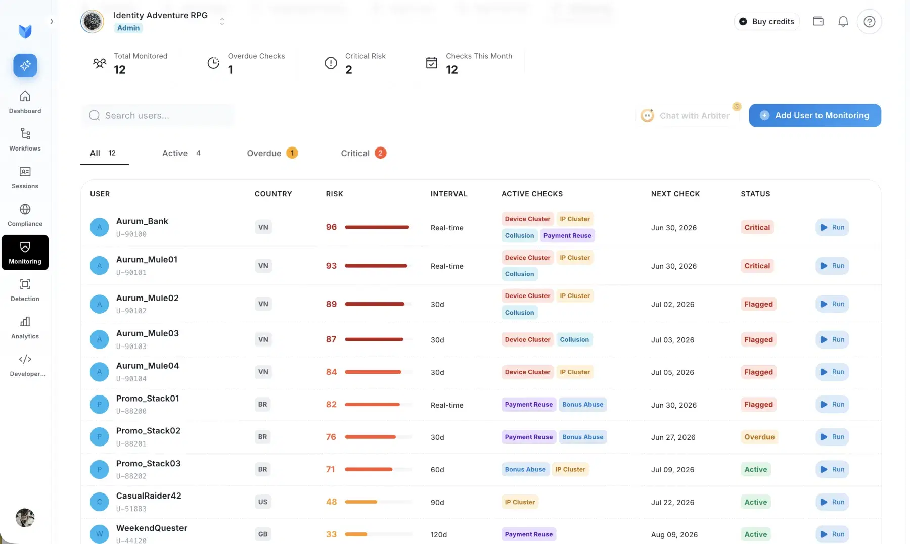Go to Sessions in the sidebar
Image resolution: width=910 pixels, height=544 pixels.
tap(25, 178)
